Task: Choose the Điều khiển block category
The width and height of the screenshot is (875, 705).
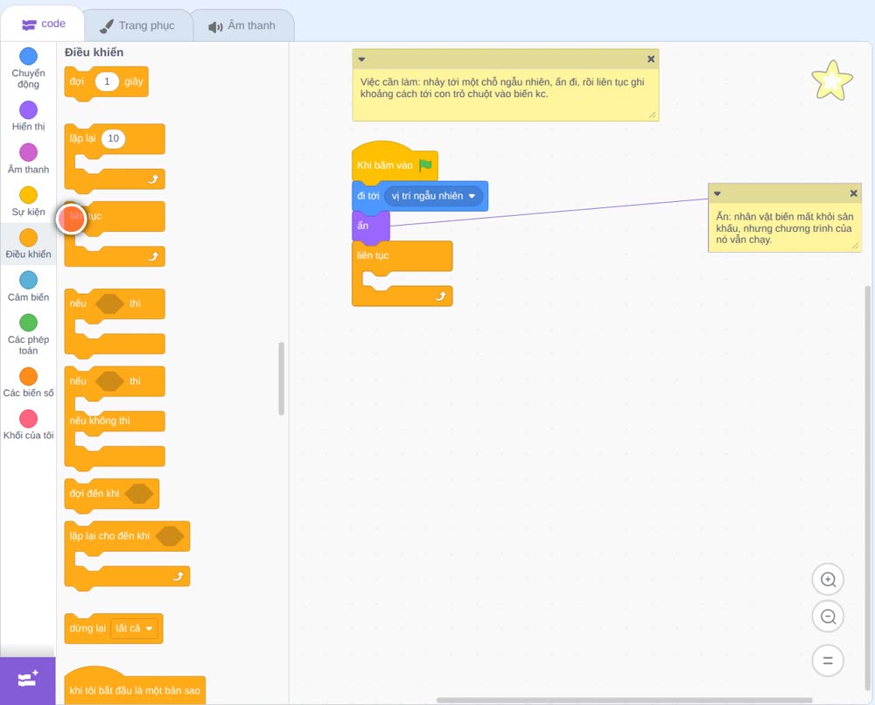Action: tap(28, 244)
